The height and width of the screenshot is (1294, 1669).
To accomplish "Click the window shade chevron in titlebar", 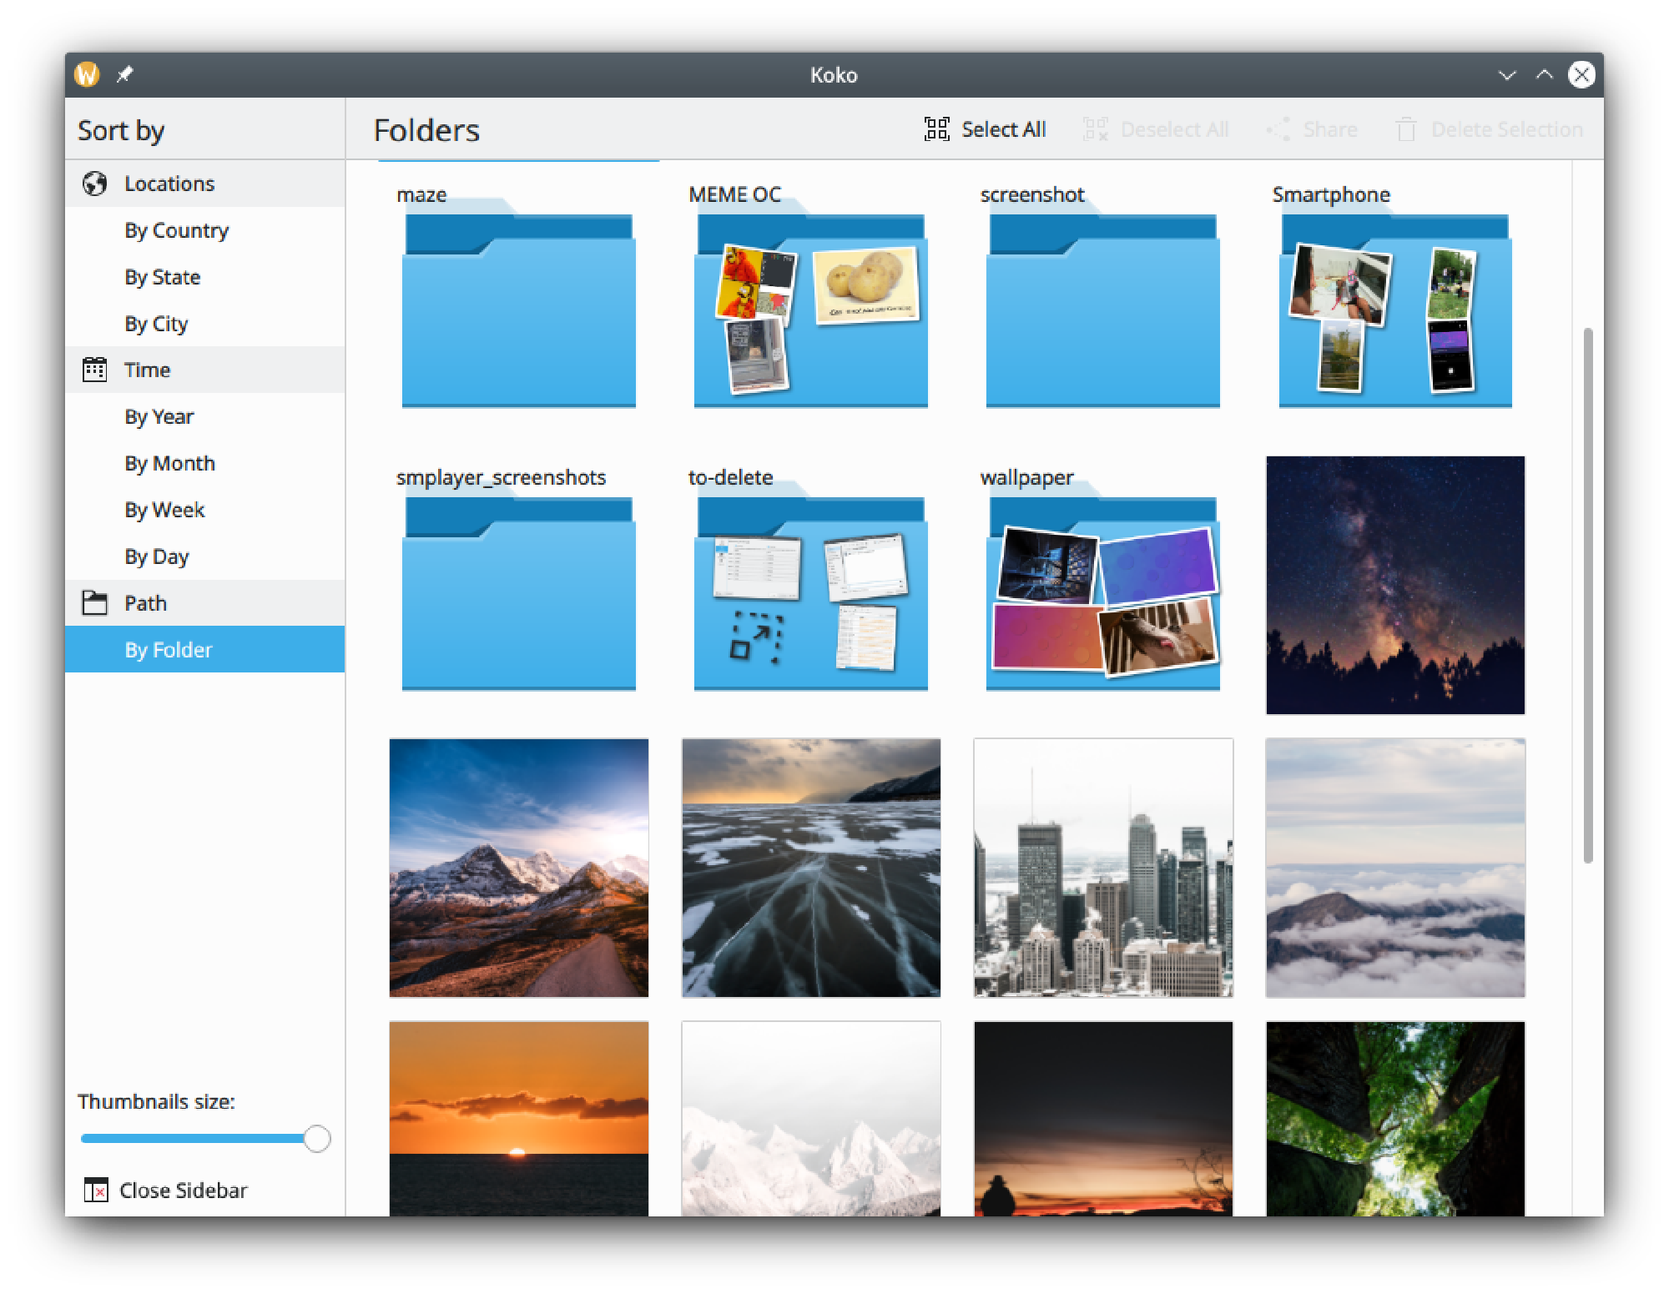I will pos(1507,75).
